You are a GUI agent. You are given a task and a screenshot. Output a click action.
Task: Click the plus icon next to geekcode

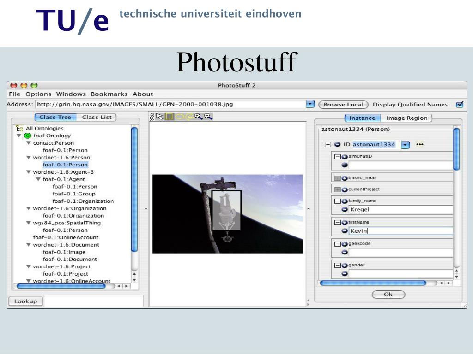pyautogui.click(x=345, y=244)
